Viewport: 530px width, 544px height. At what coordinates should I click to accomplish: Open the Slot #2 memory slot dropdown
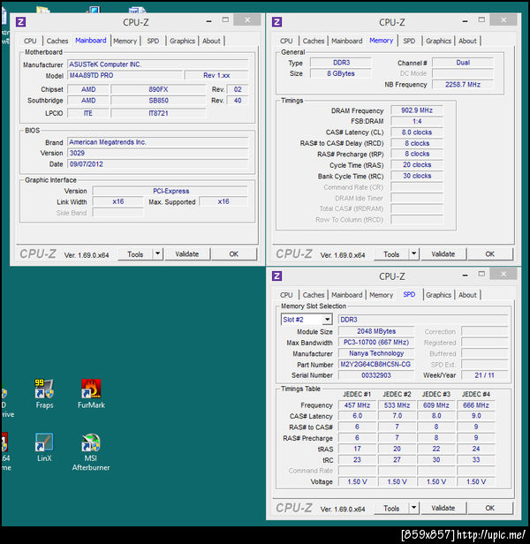pyautogui.click(x=327, y=320)
